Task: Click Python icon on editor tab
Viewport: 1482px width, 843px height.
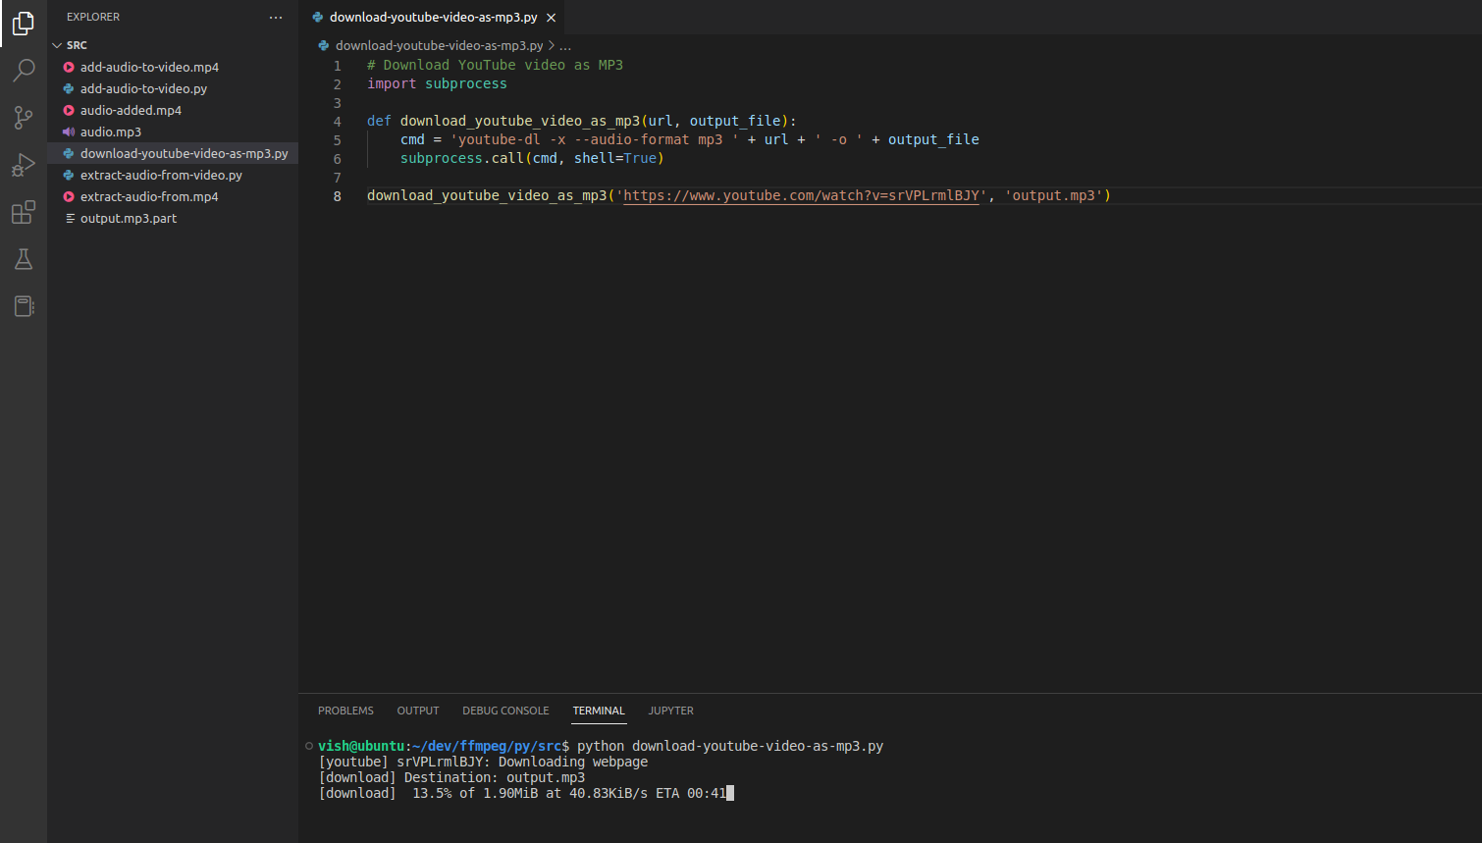Action: pos(318,18)
